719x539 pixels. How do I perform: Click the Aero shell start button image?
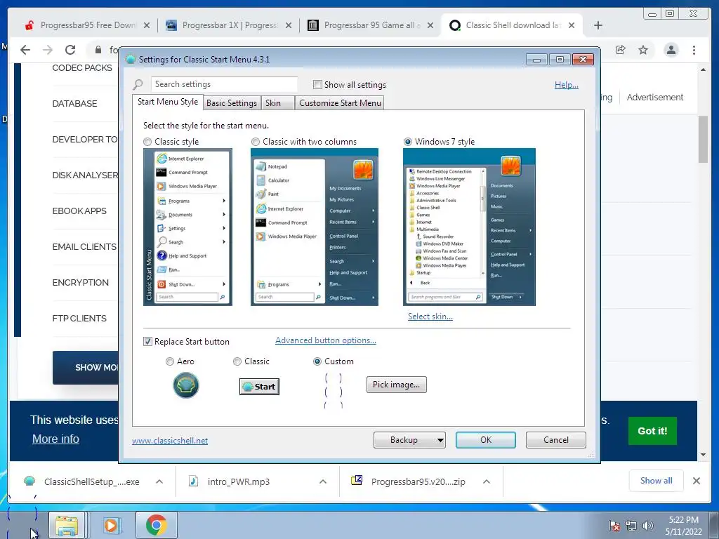[185, 385]
